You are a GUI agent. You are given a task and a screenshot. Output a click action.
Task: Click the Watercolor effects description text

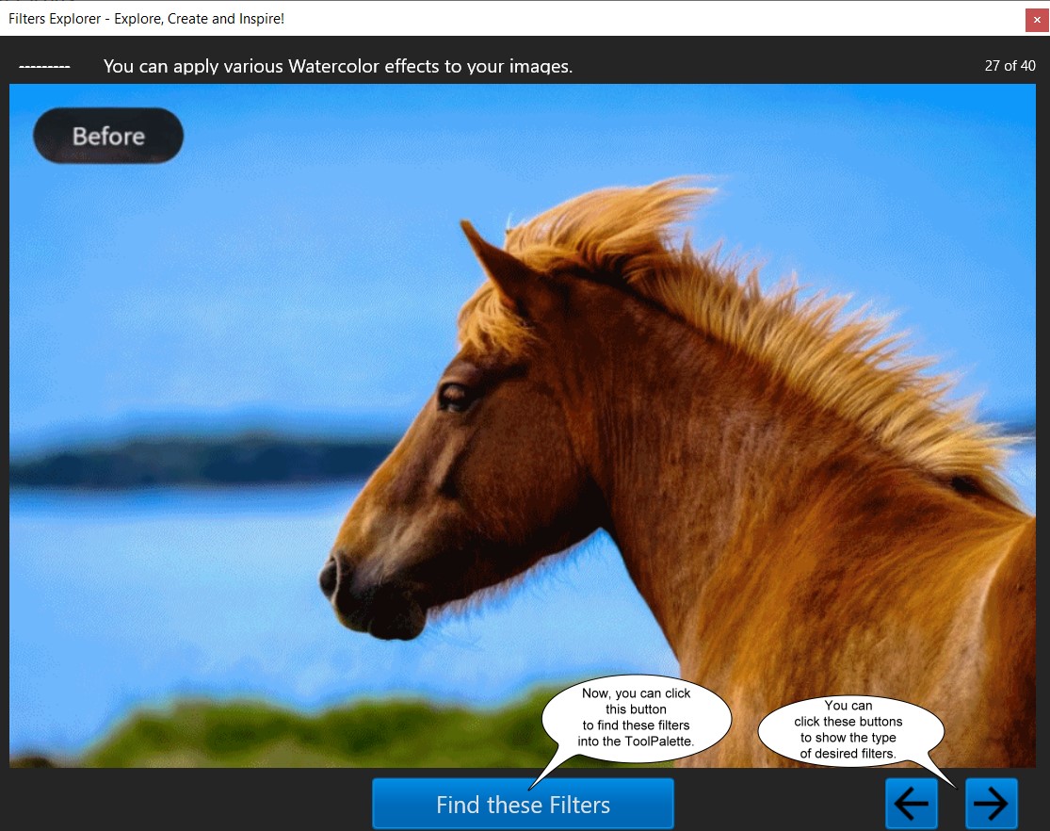pyautogui.click(x=337, y=66)
